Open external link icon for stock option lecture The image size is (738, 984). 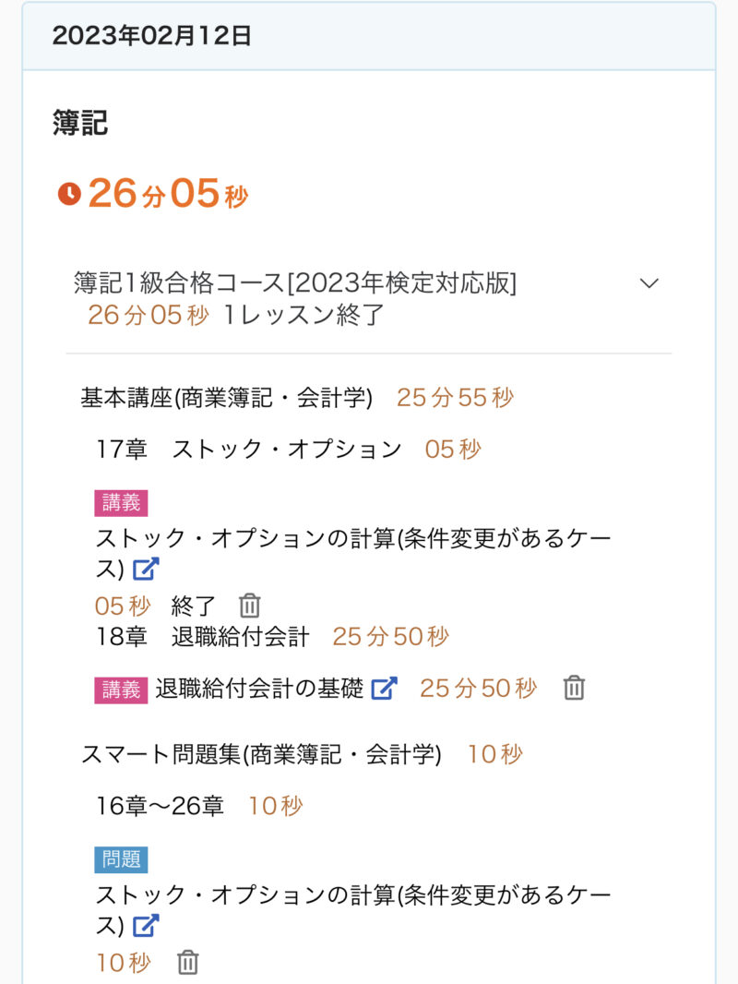tap(146, 569)
